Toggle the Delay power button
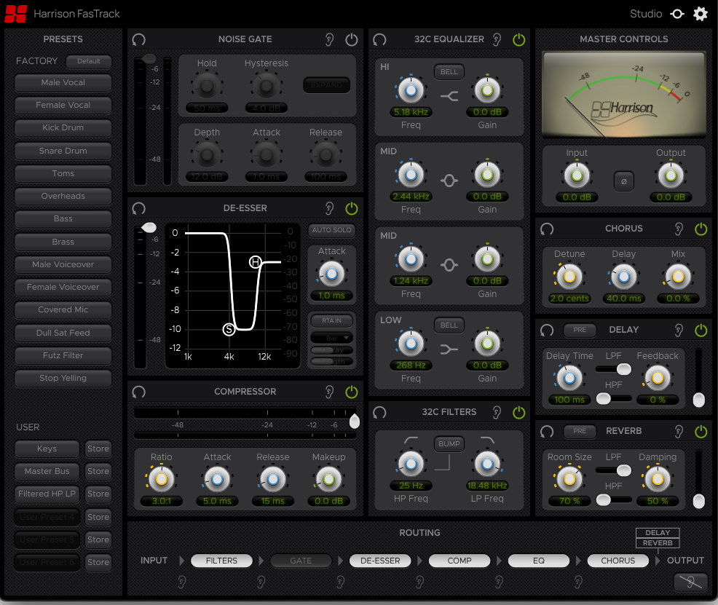Screen dimensions: 718x605 click(701, 330)
